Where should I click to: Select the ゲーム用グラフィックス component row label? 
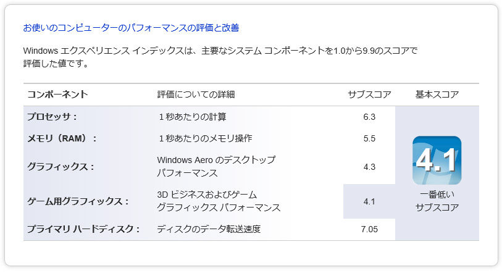[x=78, y=201]
